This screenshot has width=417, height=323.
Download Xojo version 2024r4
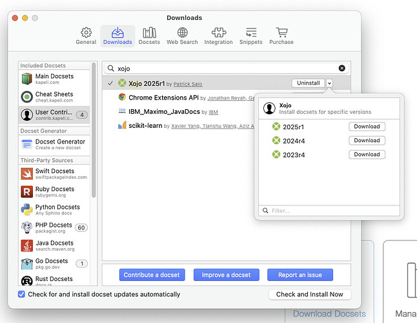(367, 140)
